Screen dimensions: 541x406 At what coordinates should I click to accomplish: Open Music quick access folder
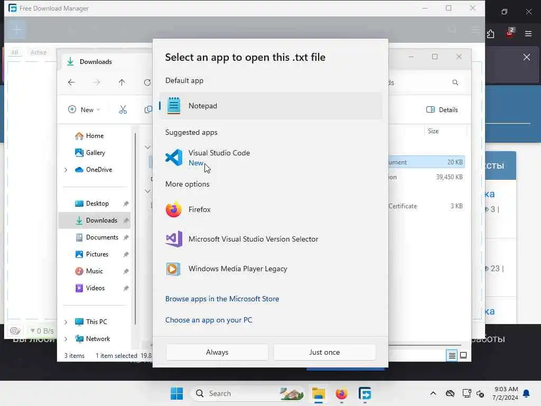pos(94,271)
